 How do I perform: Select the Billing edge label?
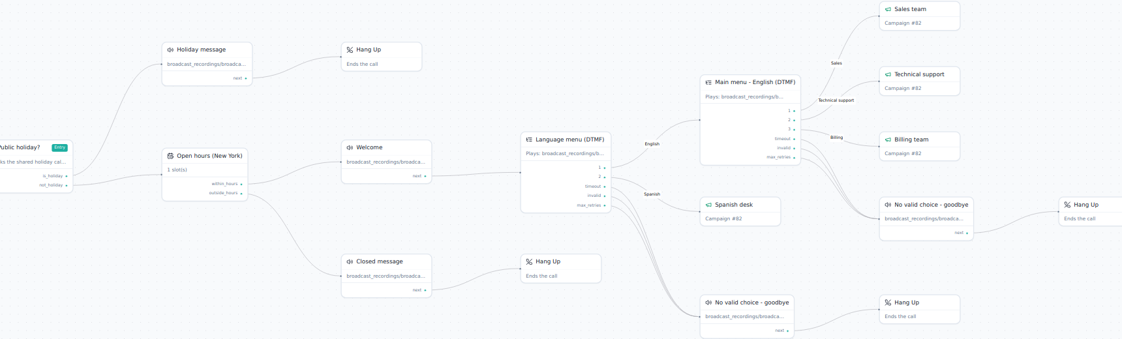click(837, 138)
